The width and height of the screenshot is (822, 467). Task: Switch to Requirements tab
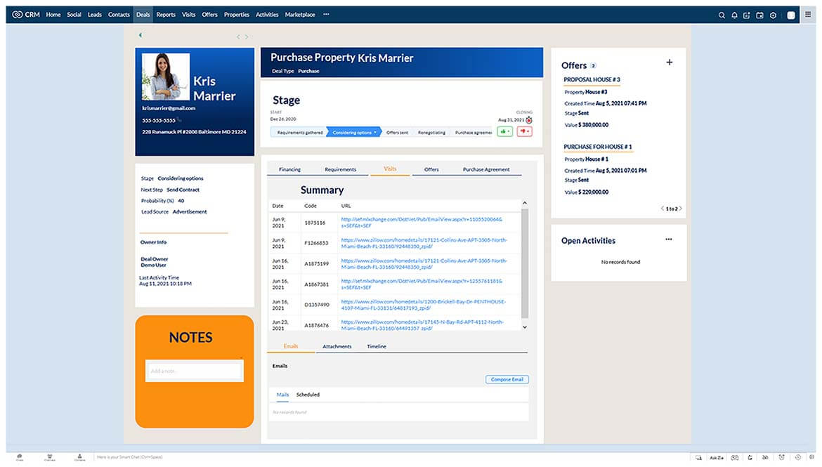click(340, 169)
